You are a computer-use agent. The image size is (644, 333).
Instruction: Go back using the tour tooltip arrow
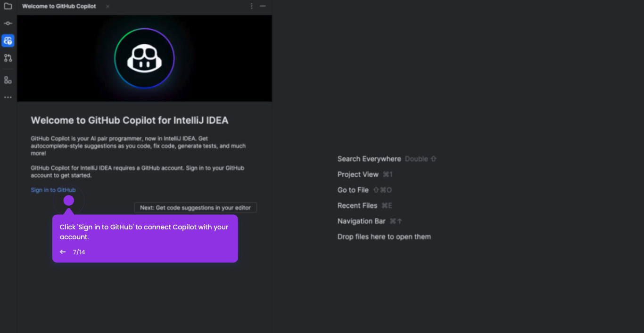point(63,252)
